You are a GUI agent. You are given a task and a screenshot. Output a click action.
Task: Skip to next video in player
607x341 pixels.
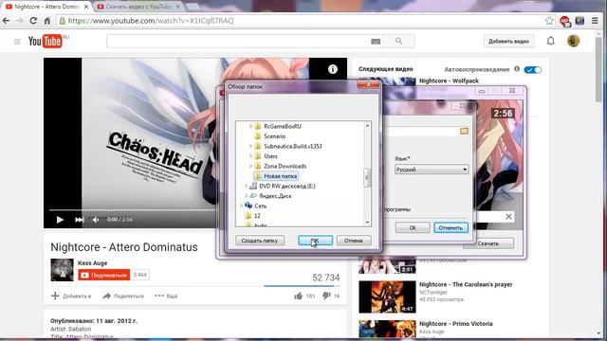tap(80, 220)
